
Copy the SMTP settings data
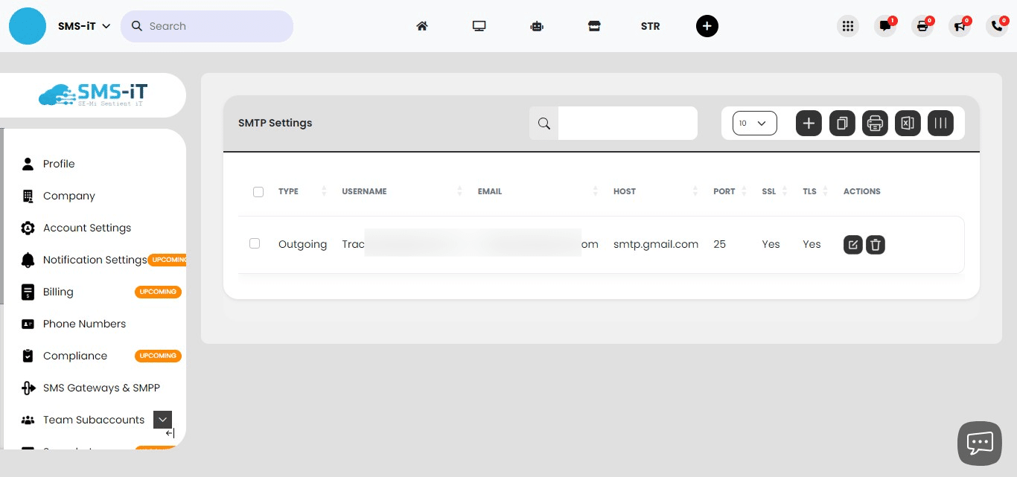842,123
